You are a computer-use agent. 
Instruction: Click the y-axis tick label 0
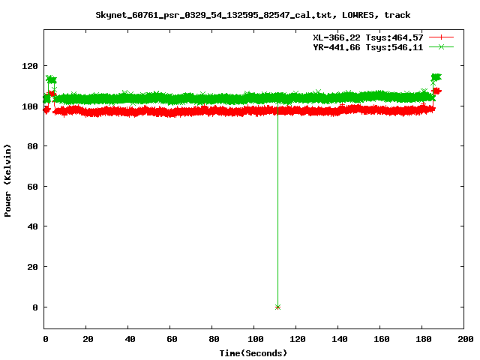[35, 307]
